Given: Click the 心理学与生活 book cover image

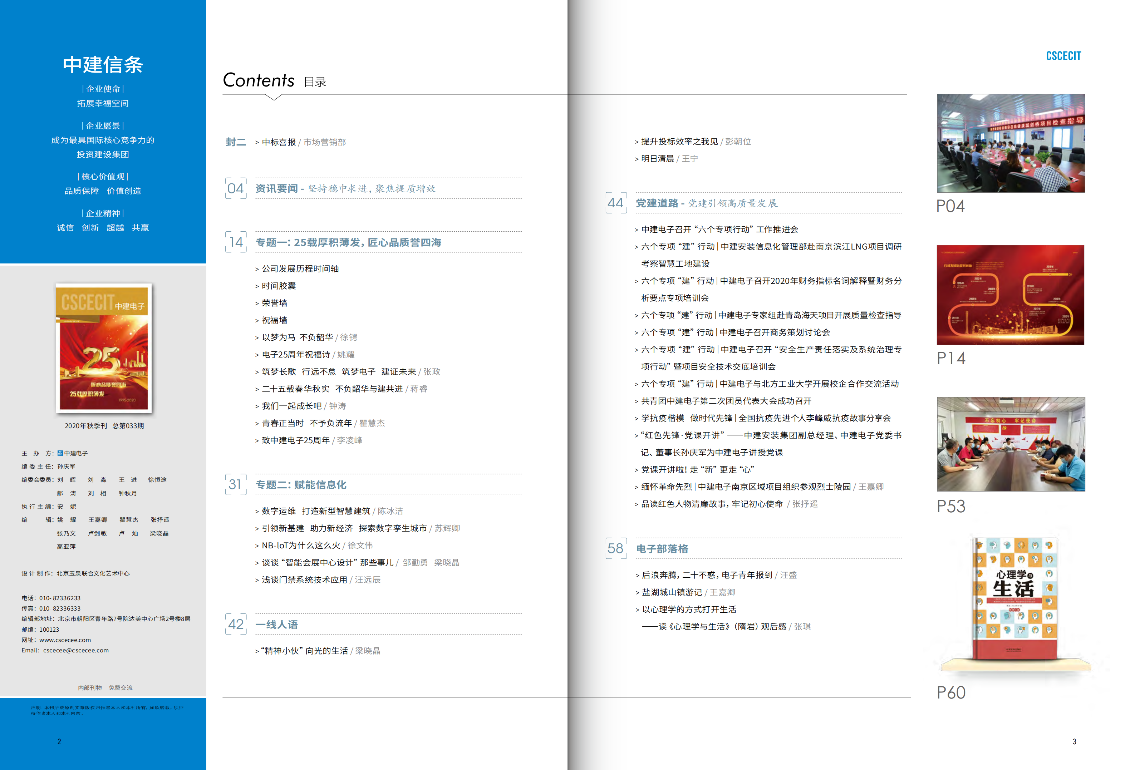Looking at the screenshot, I should [1015, 599].
